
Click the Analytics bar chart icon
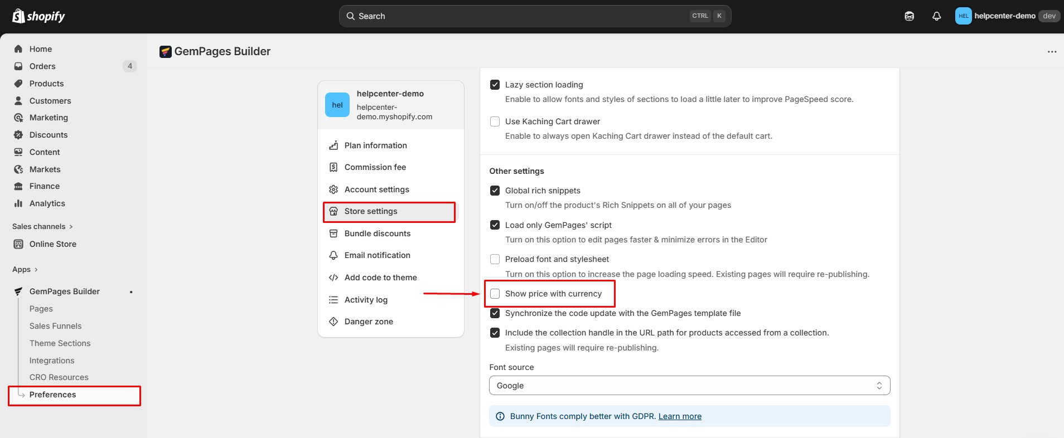18,203
